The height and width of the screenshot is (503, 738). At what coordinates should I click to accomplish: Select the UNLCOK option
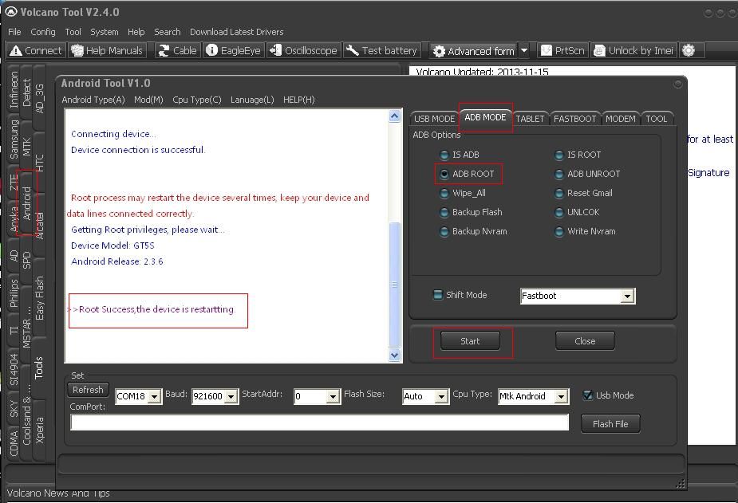pos(577,213)
